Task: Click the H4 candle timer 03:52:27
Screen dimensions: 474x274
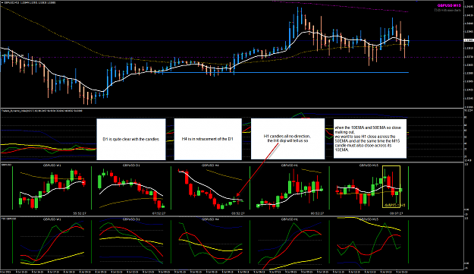Action: click(x=238, y=213)
